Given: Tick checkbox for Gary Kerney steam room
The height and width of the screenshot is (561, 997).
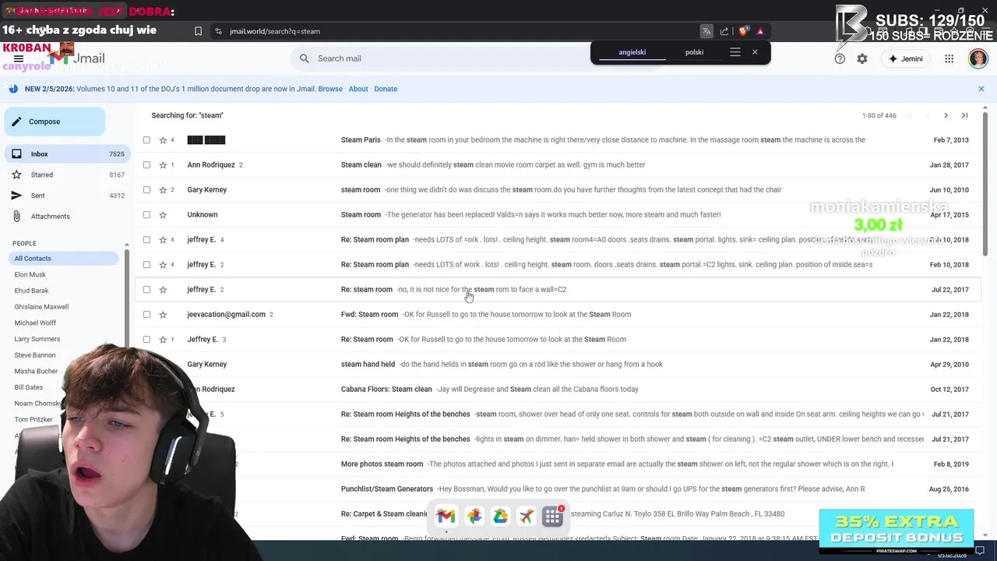Looking at the screenshot, I should click(x=146, y=190).
